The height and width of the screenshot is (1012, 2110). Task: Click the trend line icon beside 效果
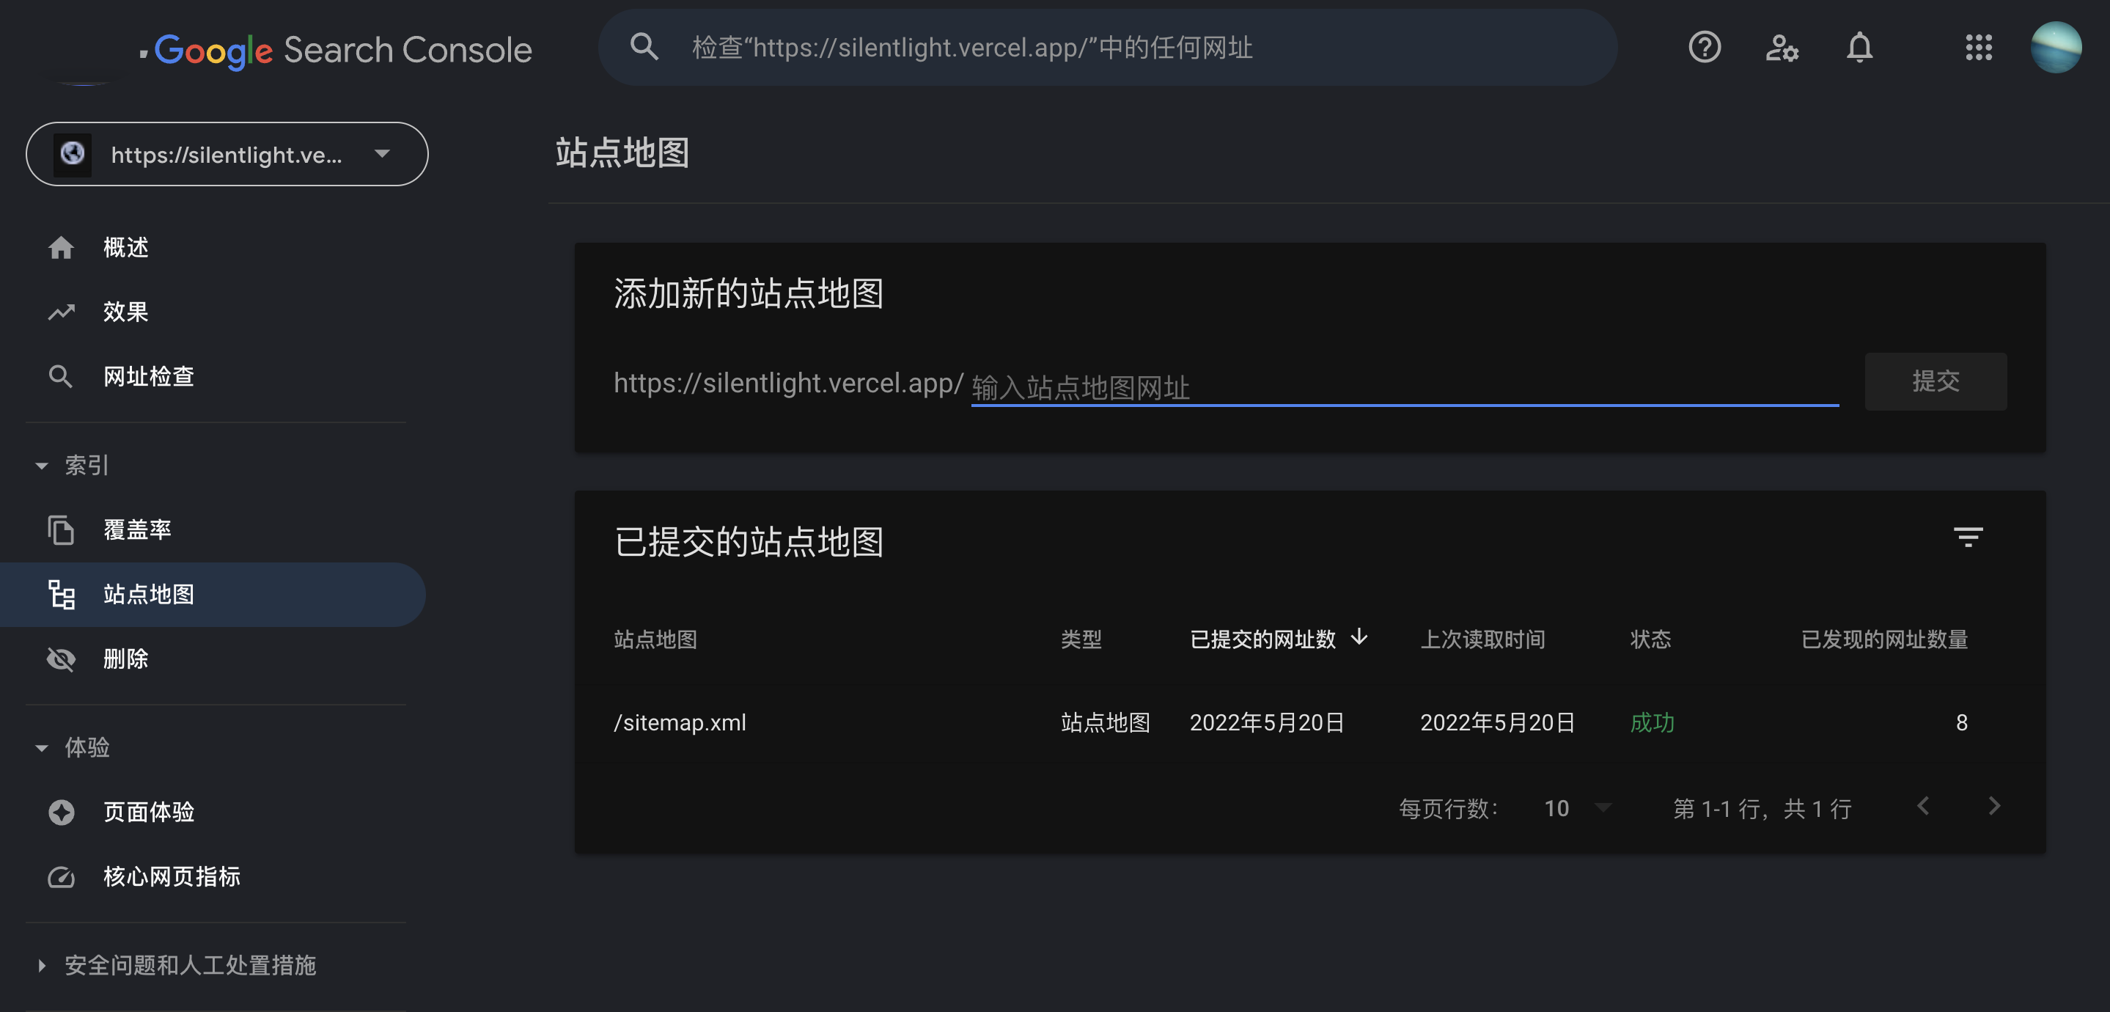[x=61, y=312]
